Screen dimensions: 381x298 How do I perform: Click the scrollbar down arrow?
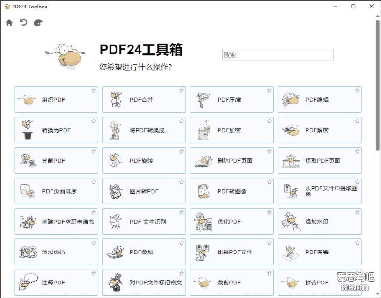pyautogui.click(x=378, y=295)
